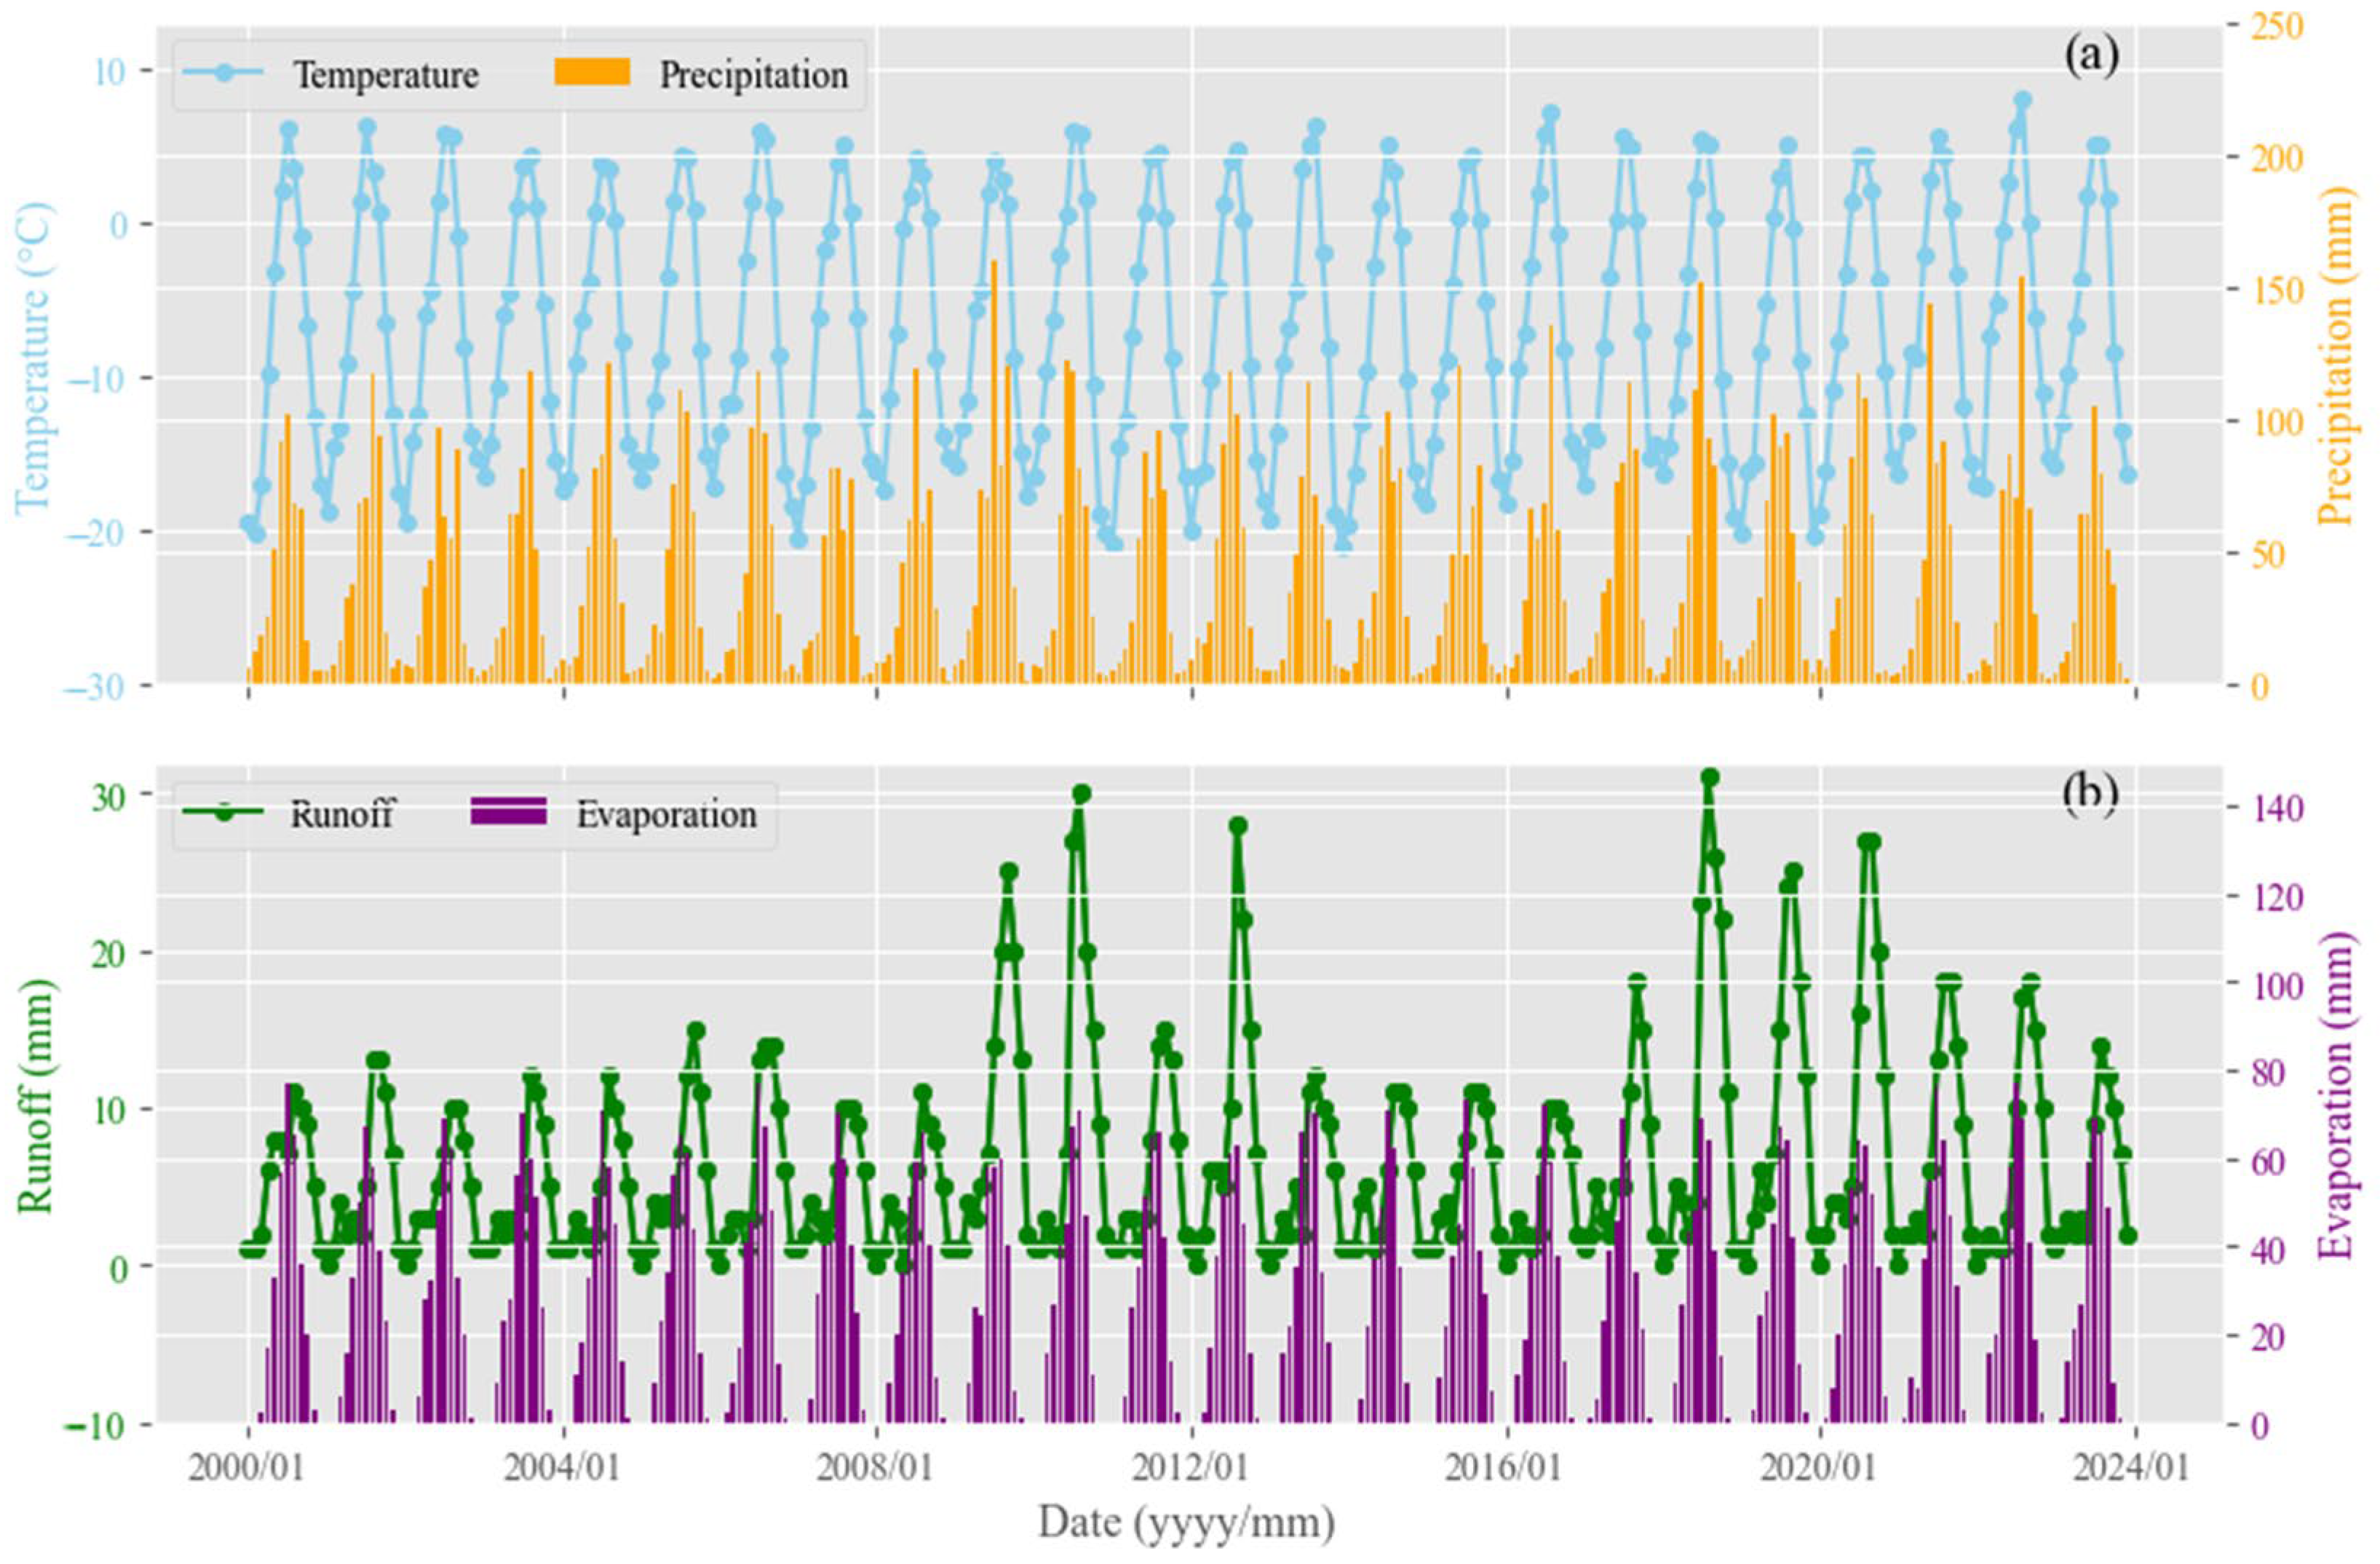Click the Temperature legend line marker
Image resolution: width=2380 pixels, height=1564 pixels.
click(224, 74)
